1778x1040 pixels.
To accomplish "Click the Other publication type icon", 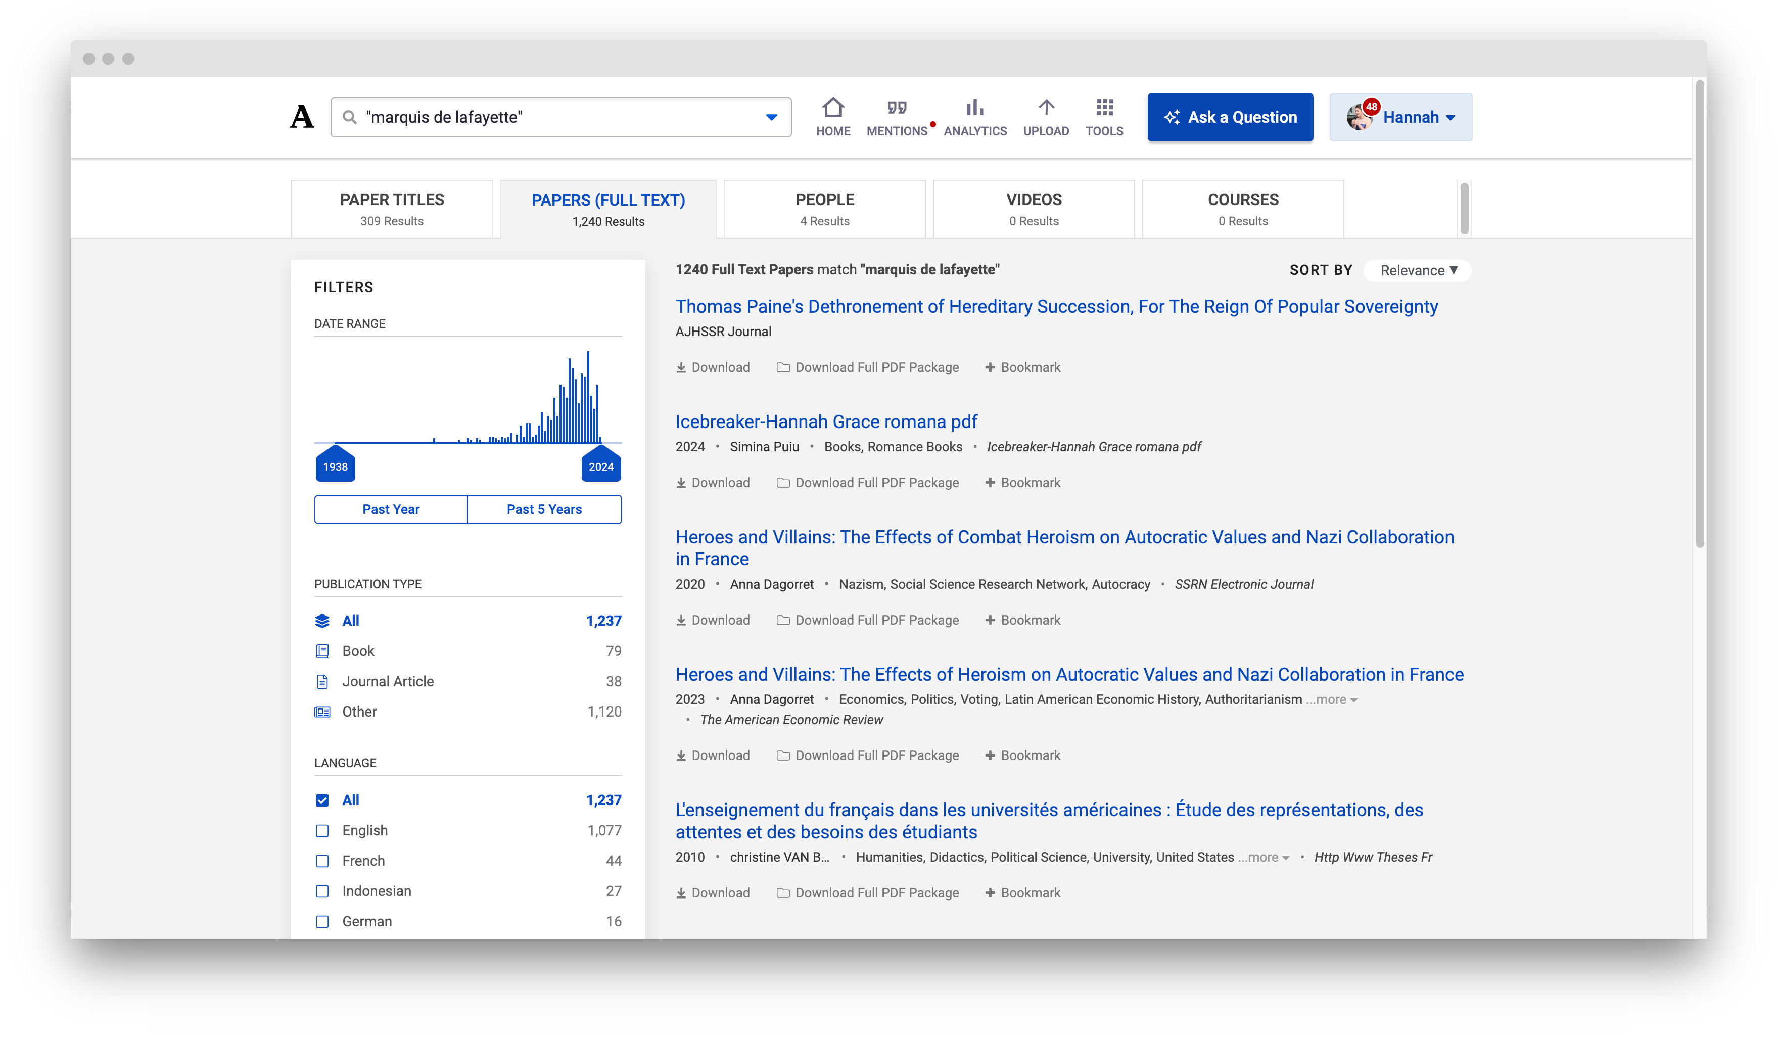I will coord(322,712).
